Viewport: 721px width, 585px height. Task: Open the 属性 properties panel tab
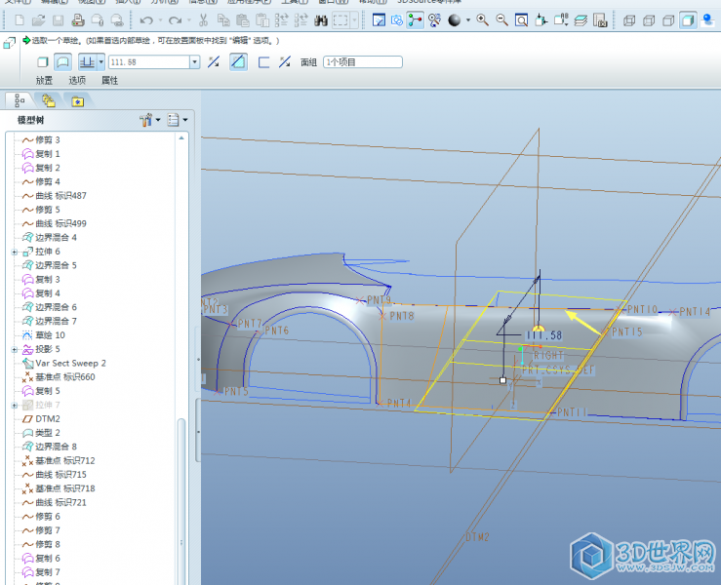109,80
